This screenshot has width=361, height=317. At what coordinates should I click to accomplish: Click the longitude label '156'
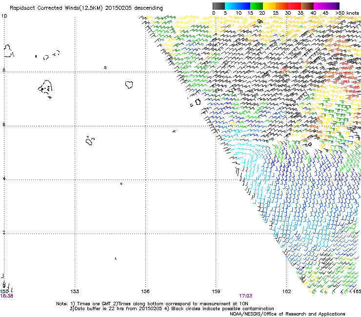pos(145,292)
